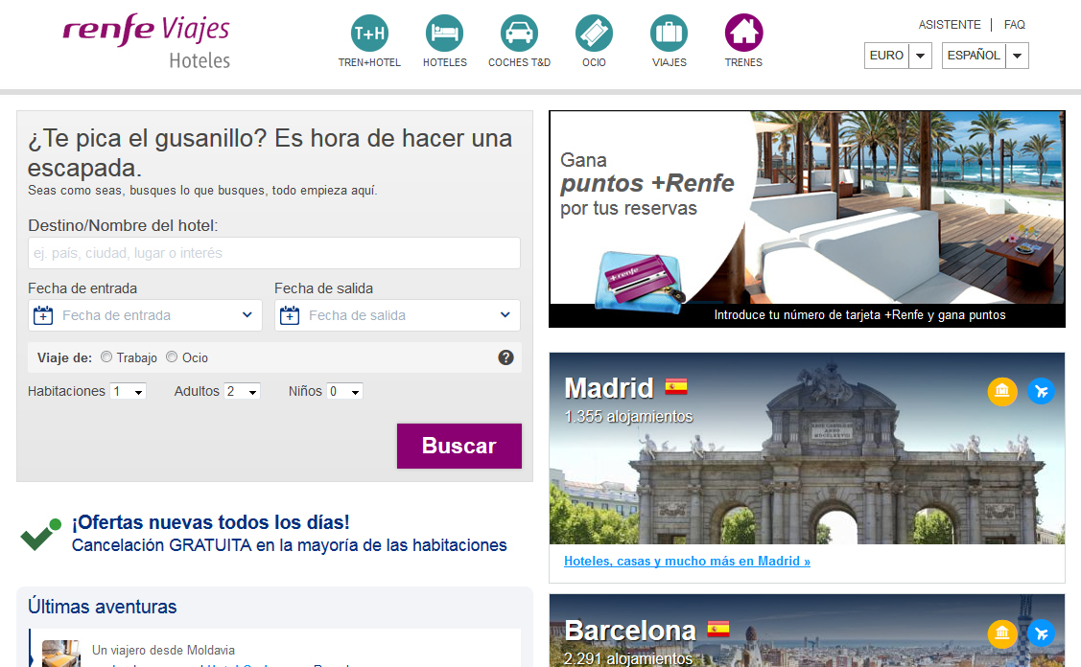Open the Hoteles bed icon
Image resolution: width=1081 pixels, height=667 pixels.
point(444,34)
